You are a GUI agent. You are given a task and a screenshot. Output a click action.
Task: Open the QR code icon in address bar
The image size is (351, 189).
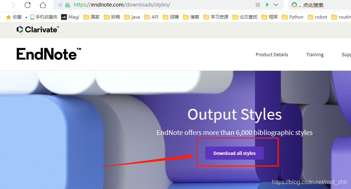click(x=258, y=5)
